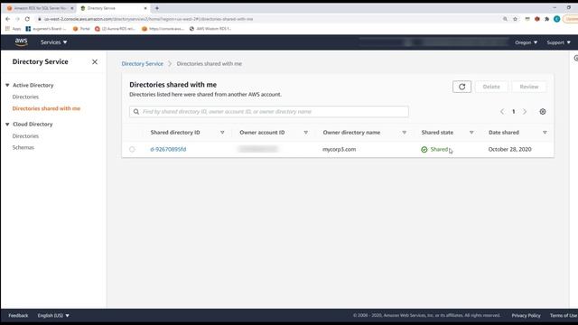
Task: Click the Feedback button in footer
Action: [x=18, y=315]
